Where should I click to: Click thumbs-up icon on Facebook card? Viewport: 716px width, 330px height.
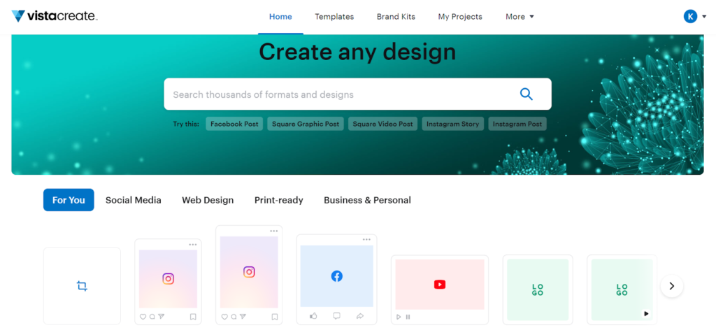313,315
